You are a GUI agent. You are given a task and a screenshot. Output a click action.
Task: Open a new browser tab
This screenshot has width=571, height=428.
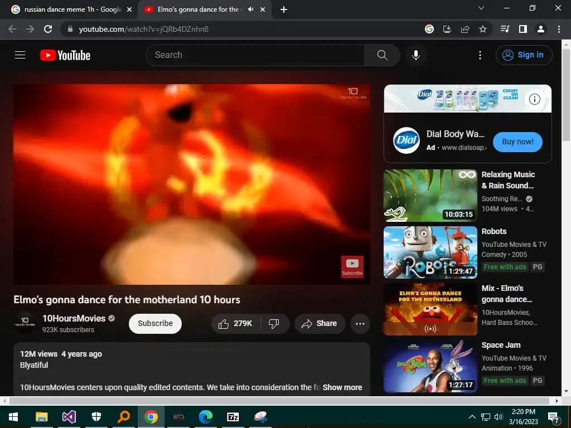click(x=284, y=10)
